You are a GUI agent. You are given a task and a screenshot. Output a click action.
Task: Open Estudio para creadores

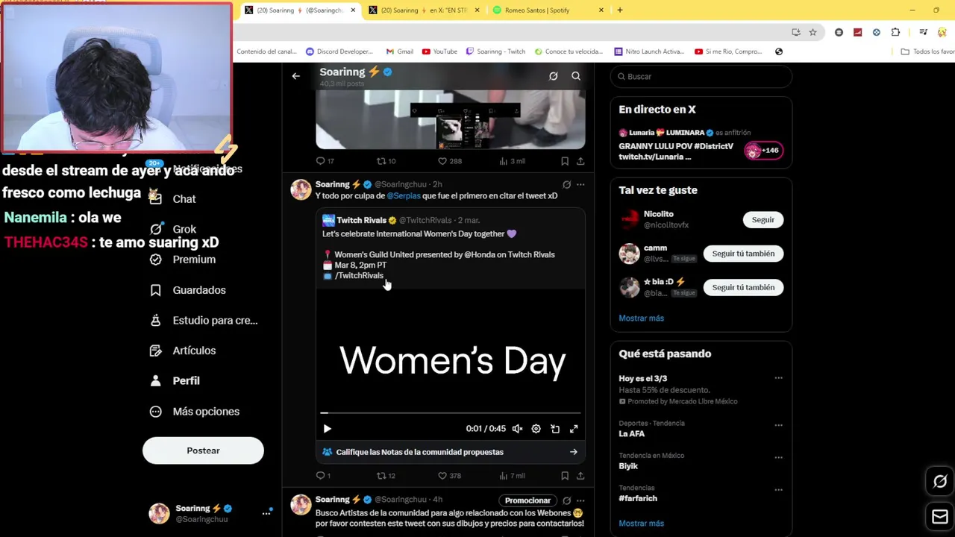click(x=204, y=321)
